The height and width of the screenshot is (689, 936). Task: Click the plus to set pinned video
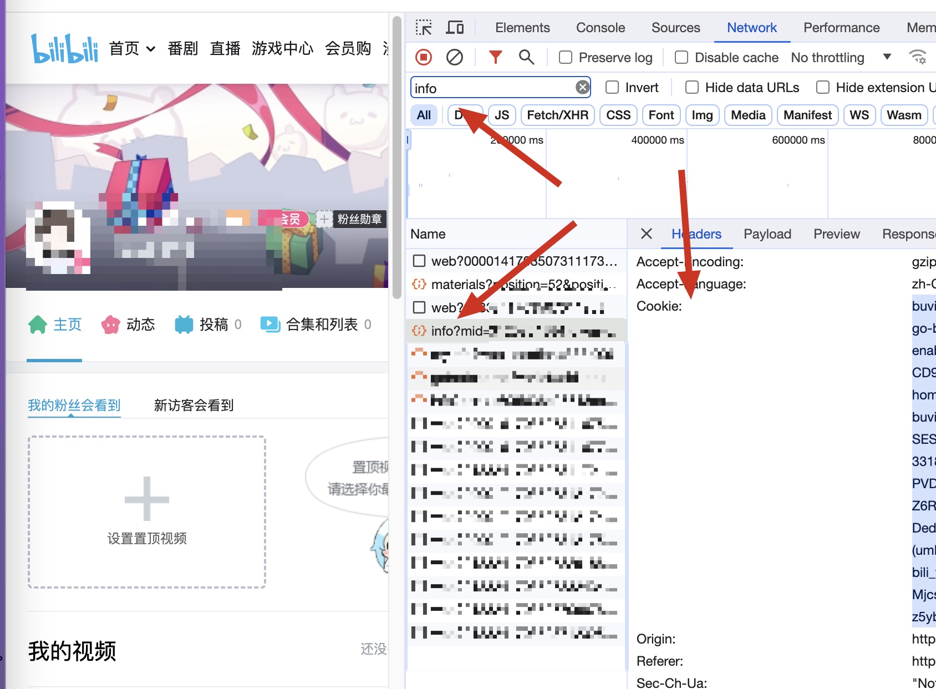pos(147,499)
